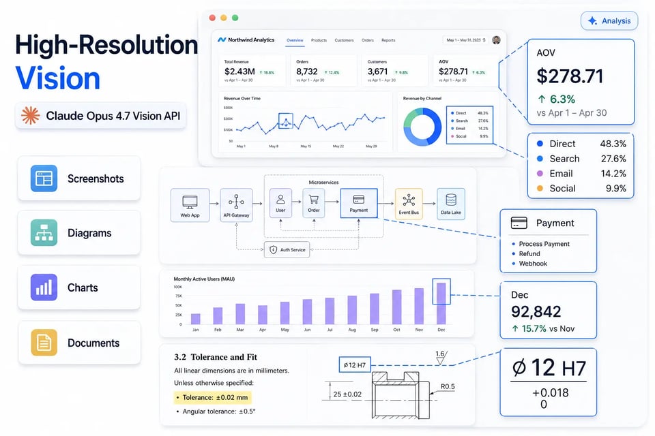Click the large 6.3% increase in AOV callout
The height and width of the screenshot is (436, 655).
pos(556,99)
